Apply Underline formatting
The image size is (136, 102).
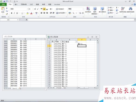point(17,13)
